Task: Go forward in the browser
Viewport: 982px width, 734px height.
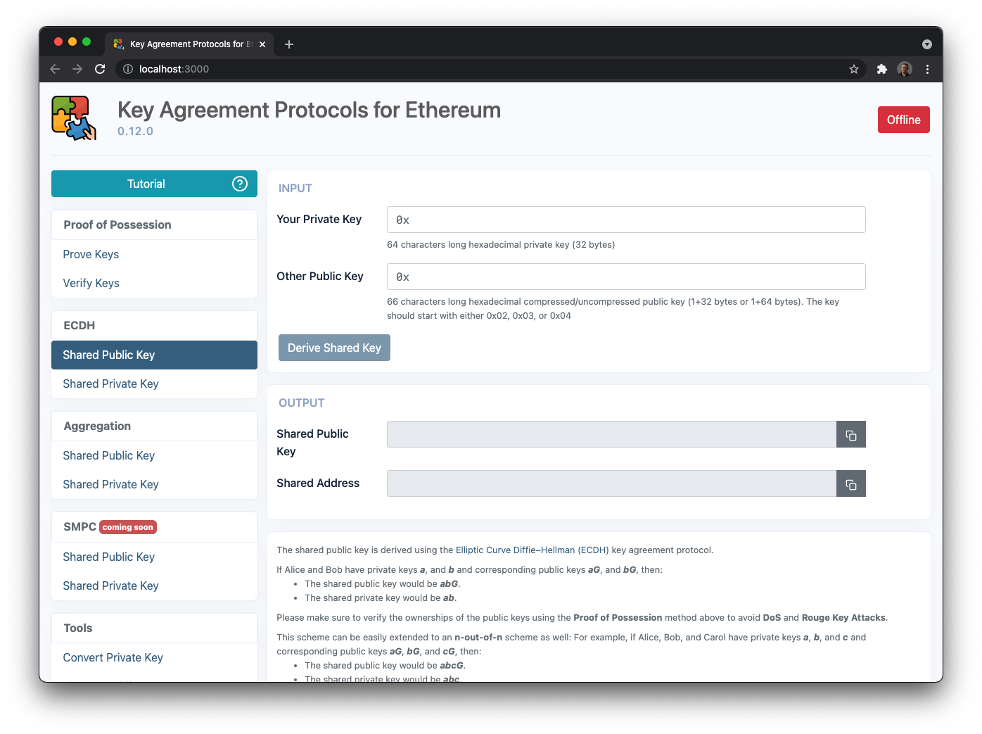Action: coord(77,69)
